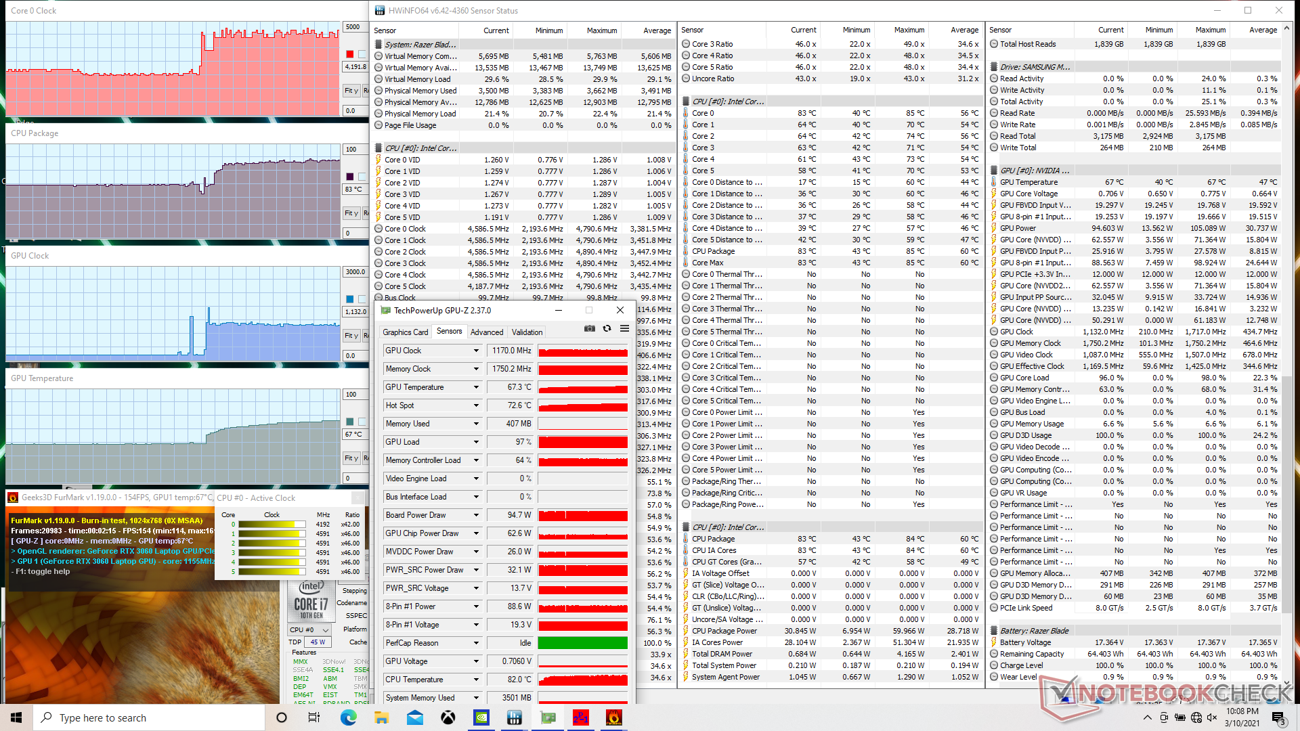Launch Microsoft Edge from the taskbar
1300x731 pixels.
349,717
